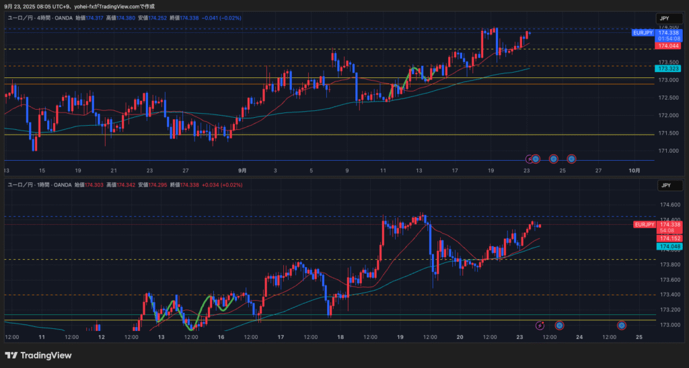Viewport: 689px width, 368px height.
Task: Click the 174.600 price on lower price axis
Action: (x=668, y=205)
